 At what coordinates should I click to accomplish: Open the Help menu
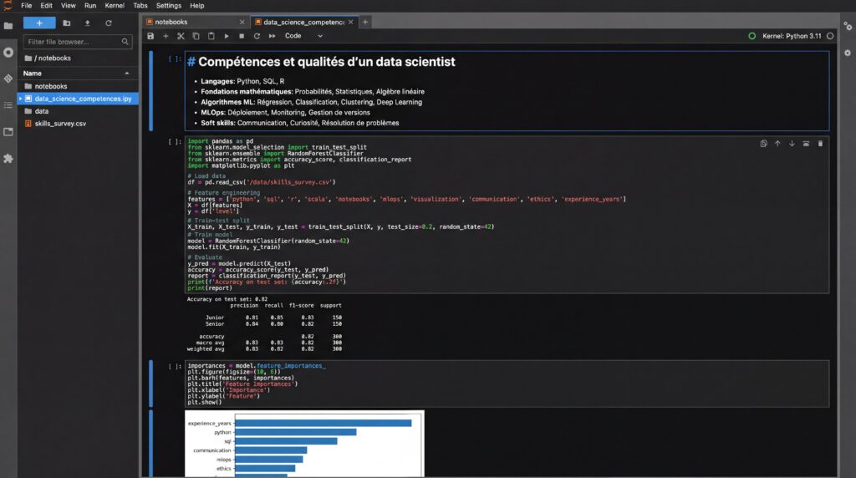pos(197,6)
